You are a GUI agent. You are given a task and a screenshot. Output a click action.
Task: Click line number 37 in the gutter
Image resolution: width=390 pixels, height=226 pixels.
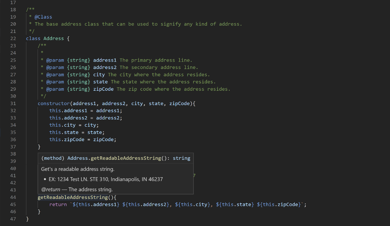[13, 147]
